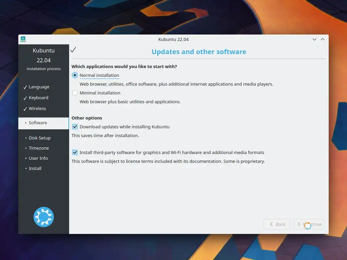The height and width of the screenshot is (260, 347).
Task: Click the Kubuntu gear logo in the sidebar
Action: [44, 217]
